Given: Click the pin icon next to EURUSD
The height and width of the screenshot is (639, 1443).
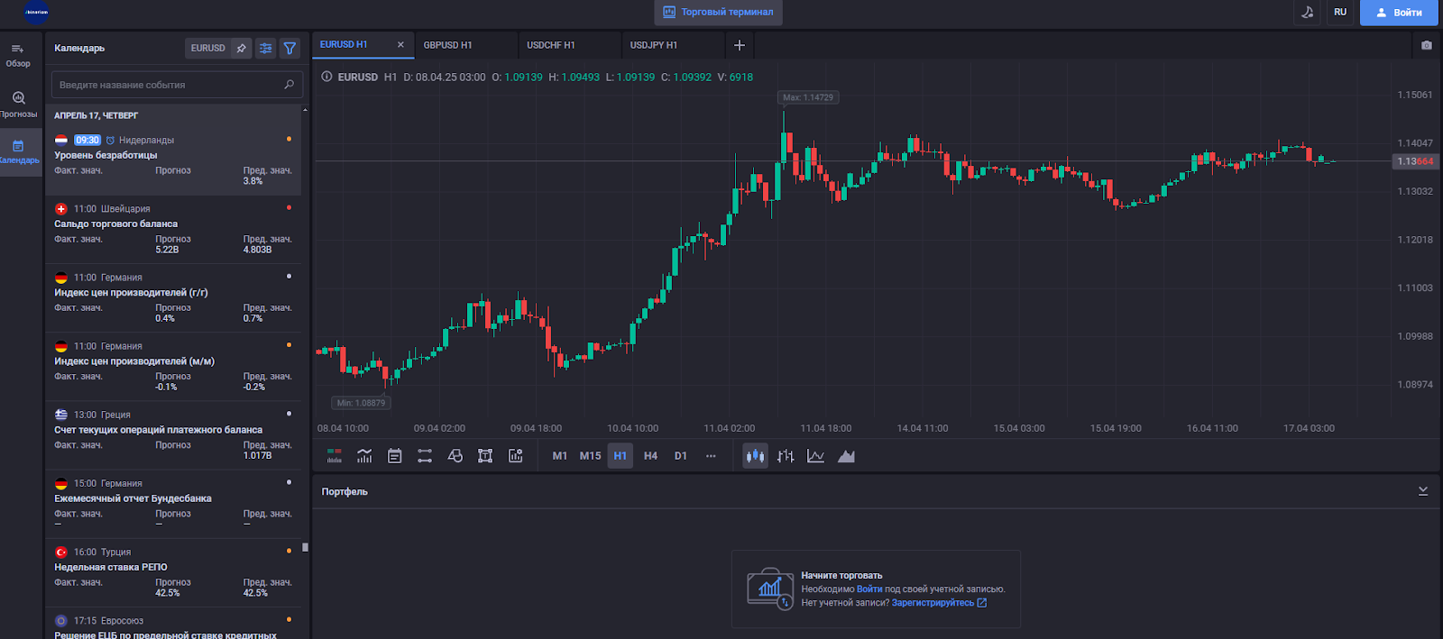Looking at the screenshot, I should pyautogui.click(x=242, y=49).
